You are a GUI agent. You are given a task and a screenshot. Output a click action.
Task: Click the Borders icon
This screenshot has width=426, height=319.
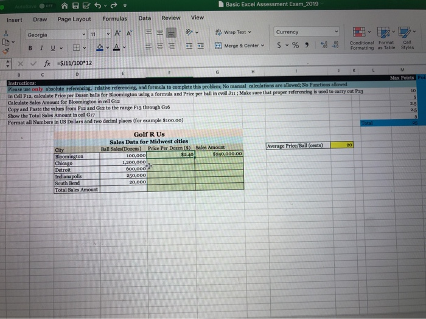tap(76, 48)
